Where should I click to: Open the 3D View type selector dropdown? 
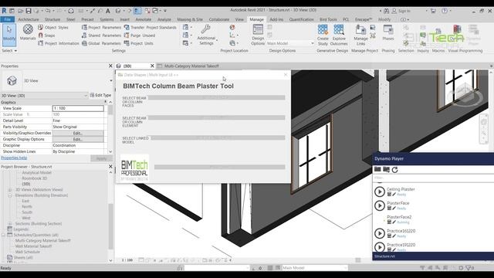111,80
